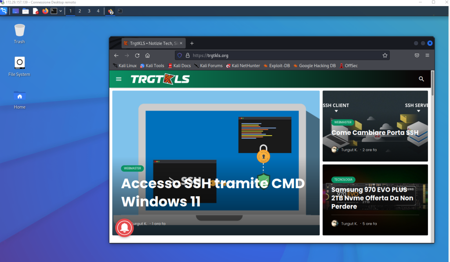Image resolution: width=450 pixels, height=262 pixels.
Task: Open the Firefox application menu
Action: [x=427, y=56]
